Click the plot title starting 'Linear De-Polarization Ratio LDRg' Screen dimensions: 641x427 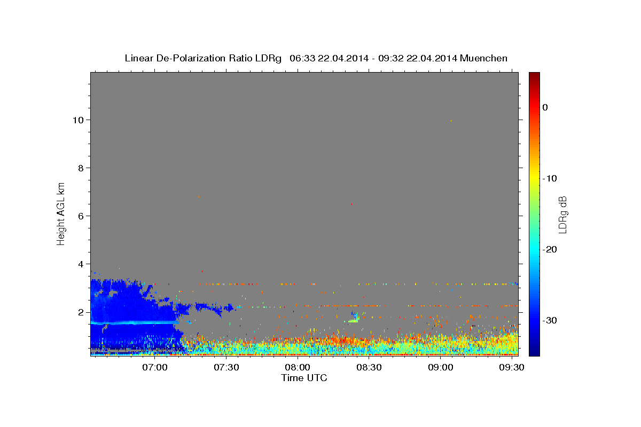[316, 58]
